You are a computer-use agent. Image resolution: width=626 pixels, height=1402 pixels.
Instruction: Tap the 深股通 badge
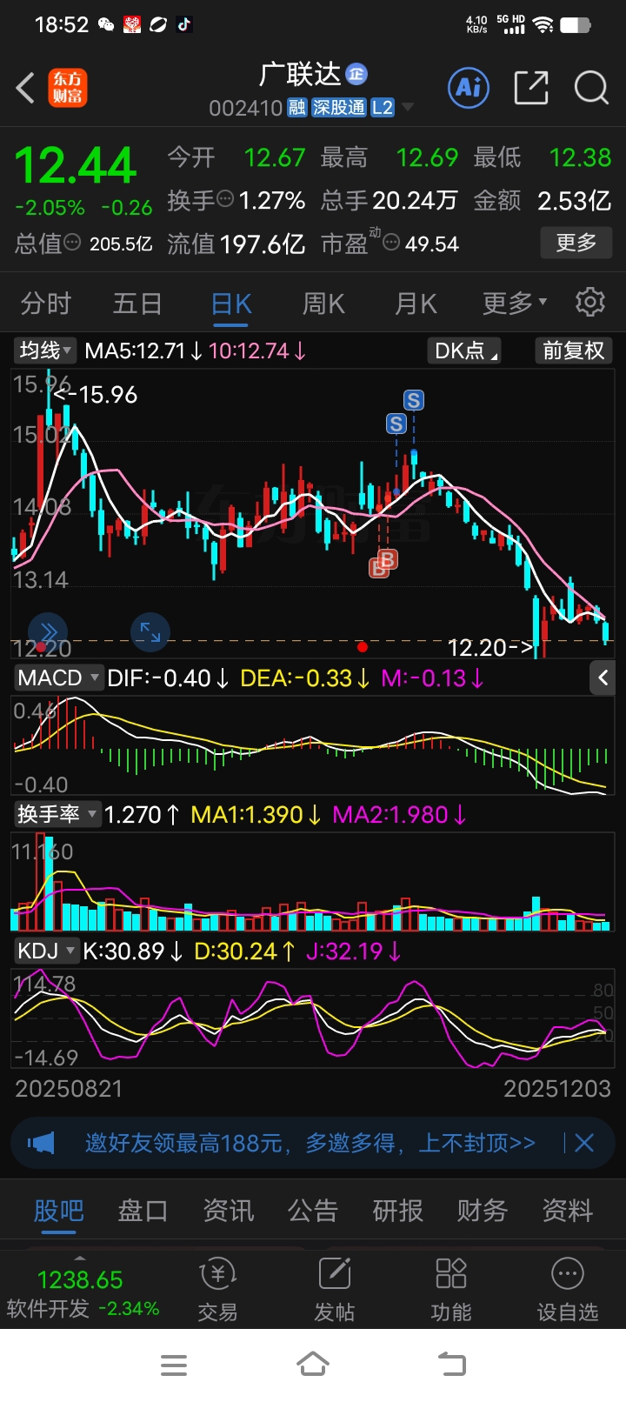[x=339, y=107]
